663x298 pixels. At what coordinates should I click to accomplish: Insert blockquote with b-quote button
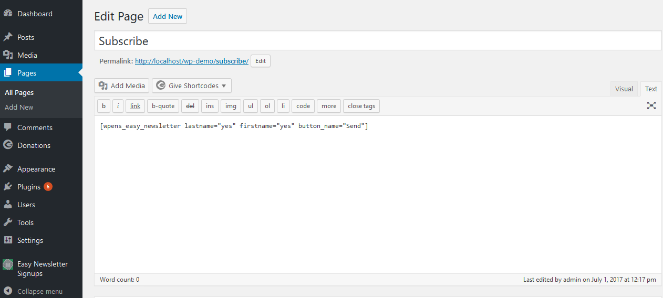pyautogui.click(x=163, y=106)
